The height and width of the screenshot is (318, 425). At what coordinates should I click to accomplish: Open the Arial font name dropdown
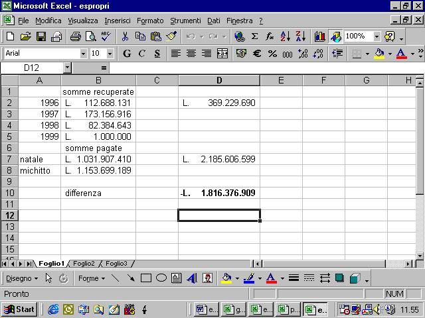tap(84, 54)
